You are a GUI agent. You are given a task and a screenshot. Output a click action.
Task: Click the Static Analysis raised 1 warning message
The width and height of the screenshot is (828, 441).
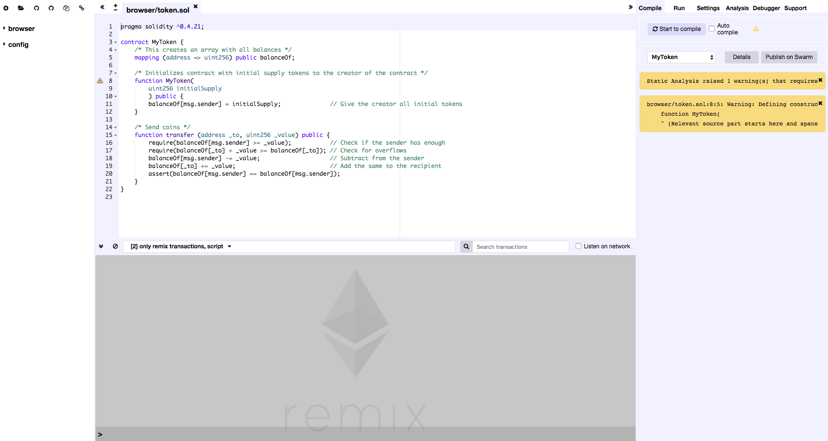[x=732, y=81]
